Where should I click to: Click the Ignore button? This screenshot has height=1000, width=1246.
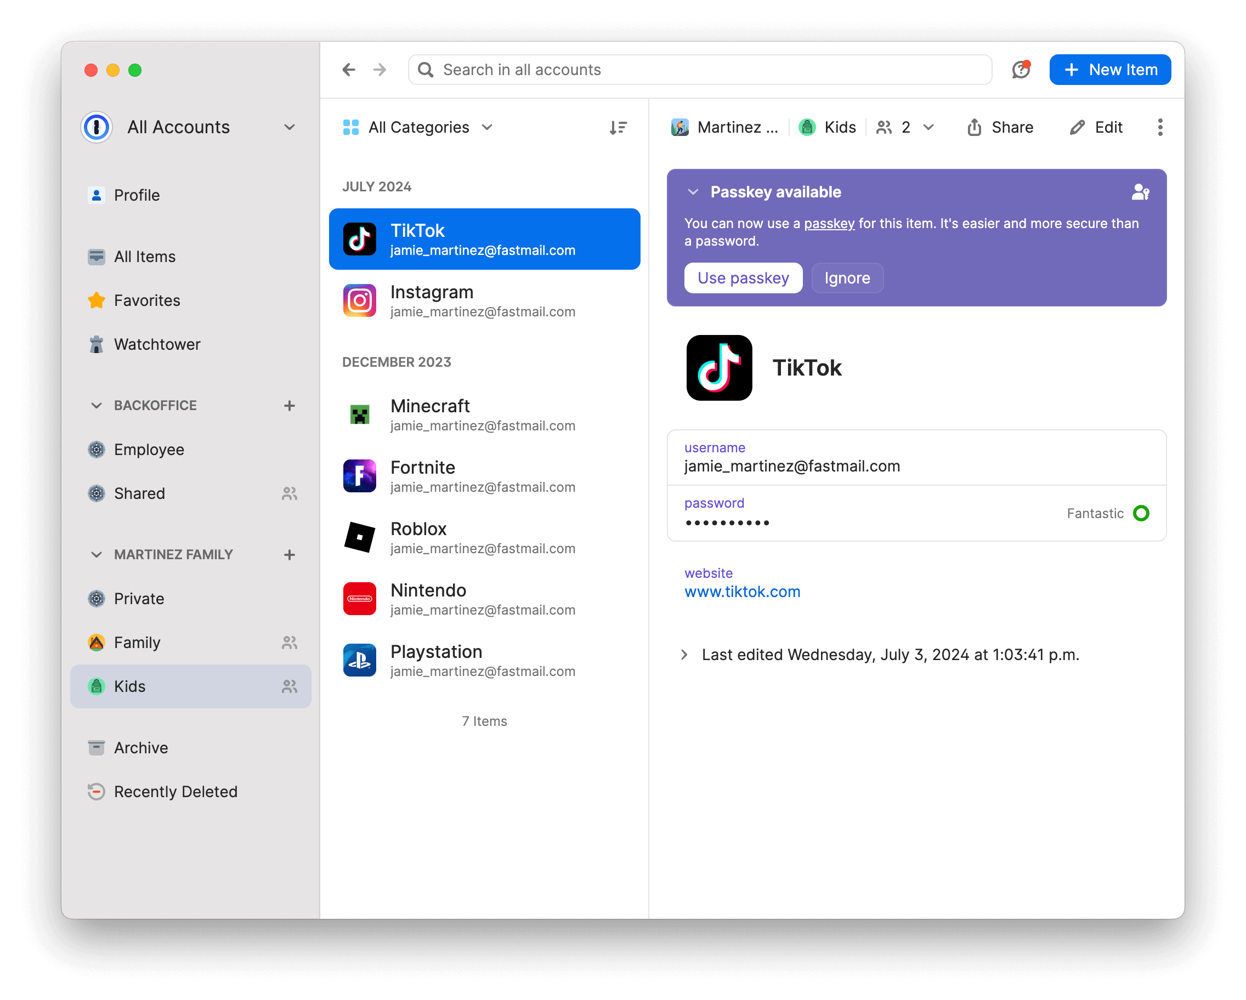pos(847,278)
